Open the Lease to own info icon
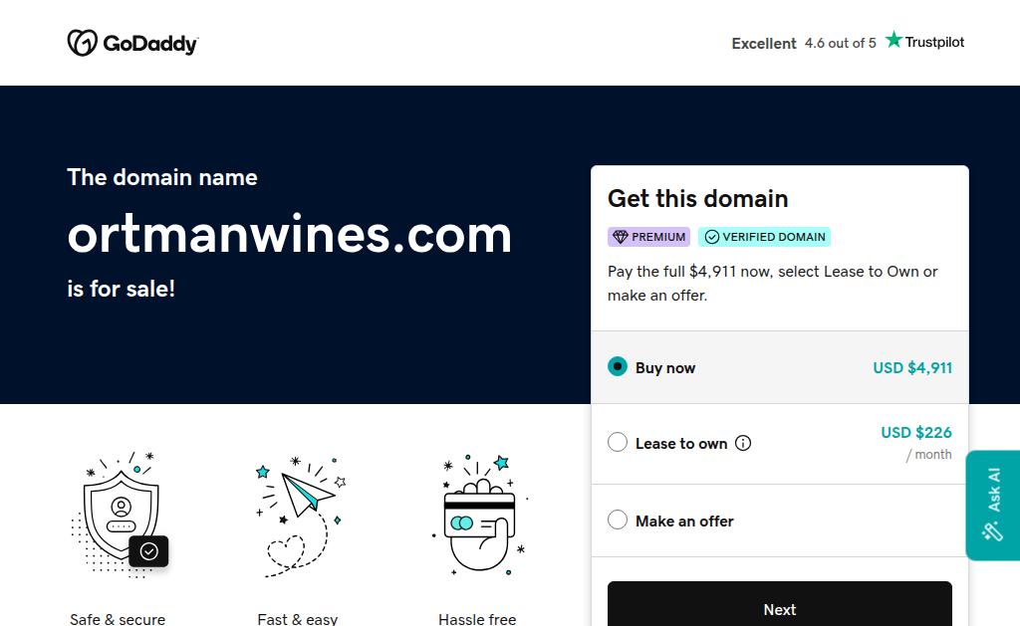 coord(743,443)
